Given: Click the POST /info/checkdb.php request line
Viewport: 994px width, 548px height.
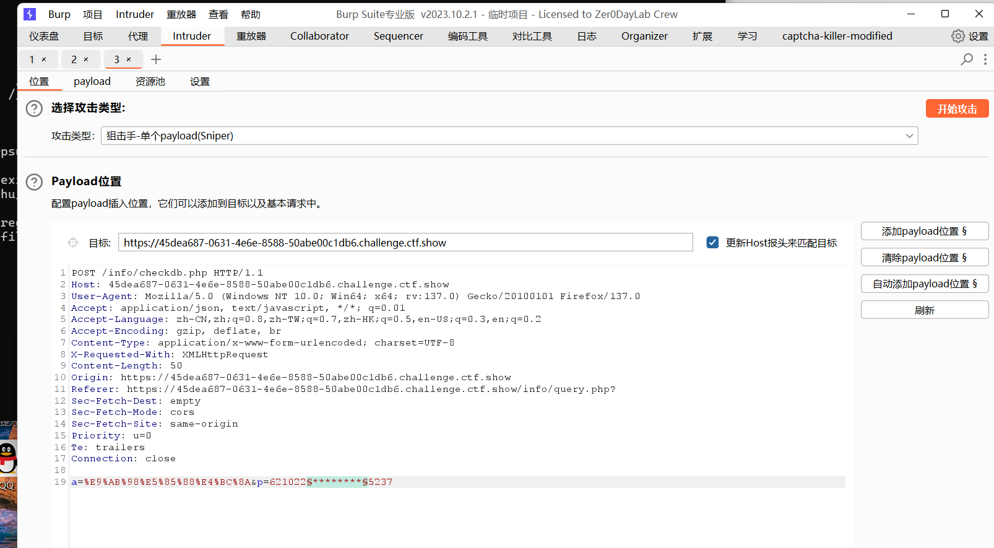Looking at the screenshot, I should (x=167, y=273).
